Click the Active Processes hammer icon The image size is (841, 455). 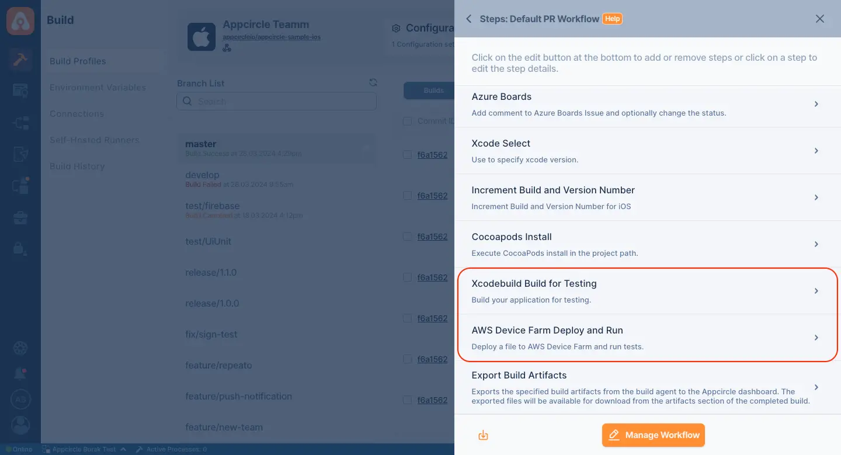point(140,449)
